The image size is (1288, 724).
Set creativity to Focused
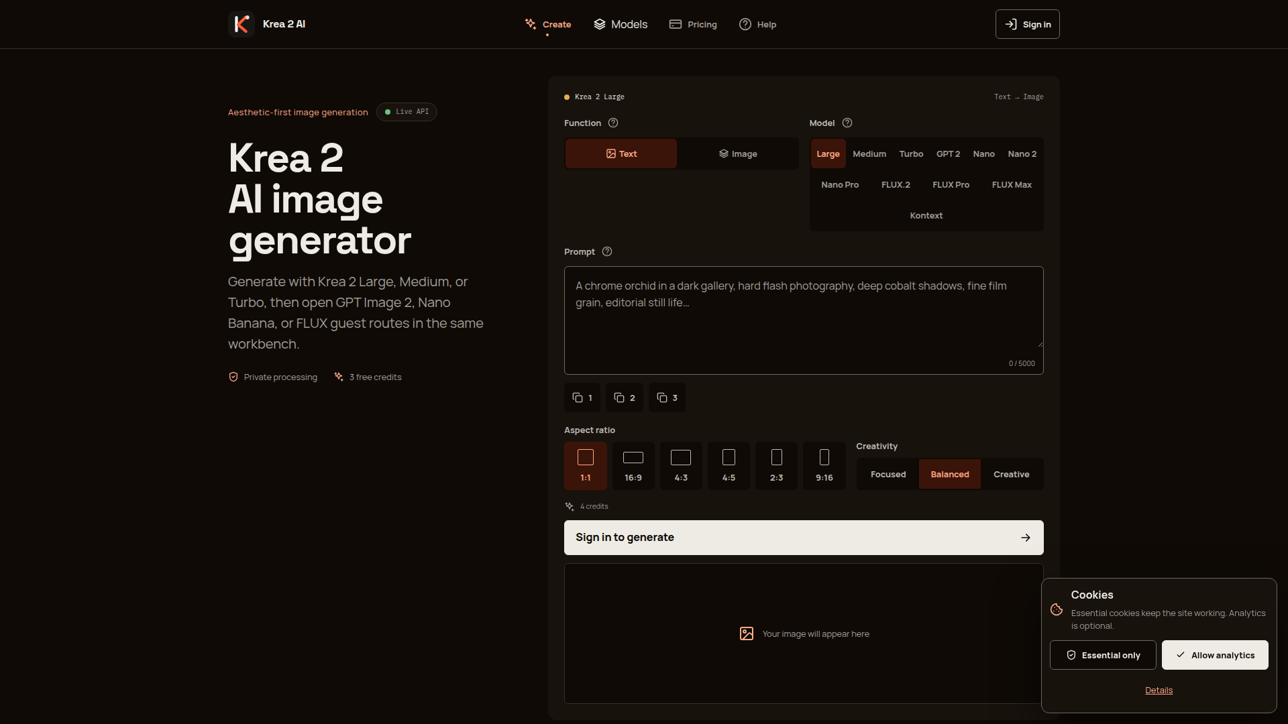tap(888, 474)
